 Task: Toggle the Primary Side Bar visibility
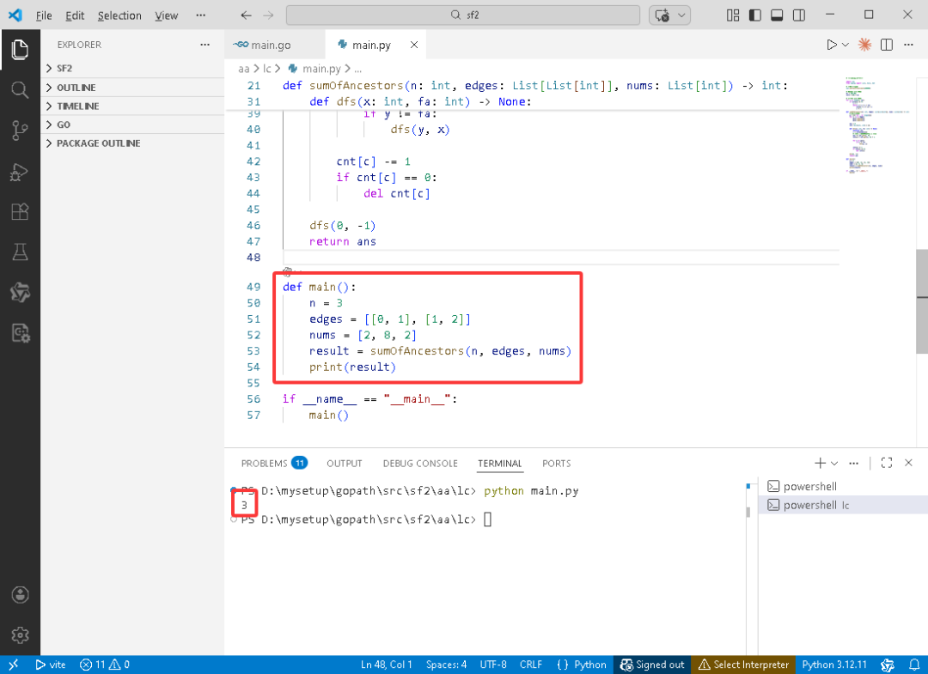(x=754, y=15)
